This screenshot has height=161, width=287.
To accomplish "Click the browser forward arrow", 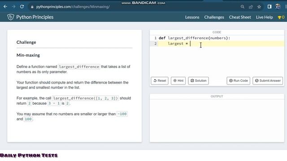I will [x=14, y=7].
